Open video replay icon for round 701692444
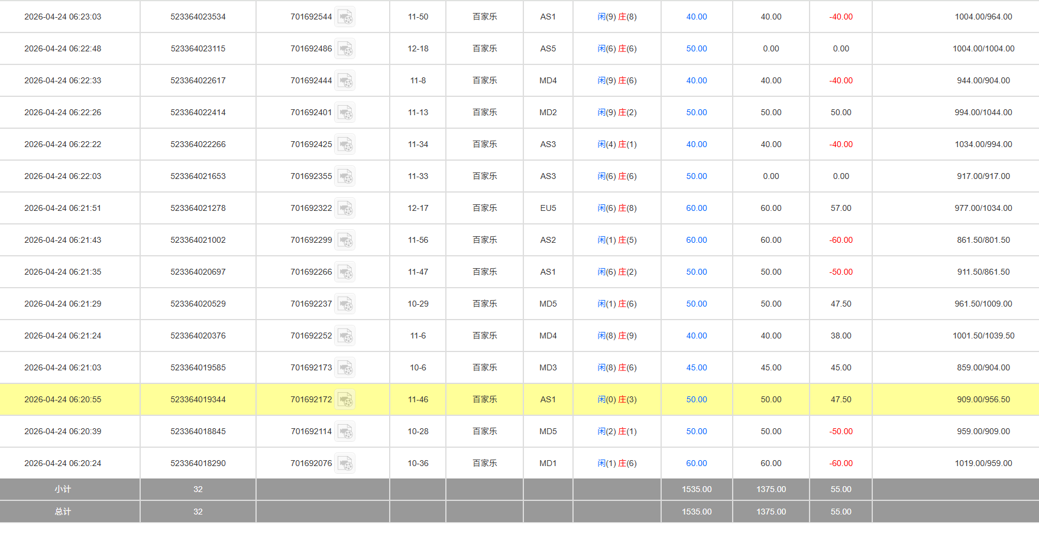This screenshot has width=1039, height=534. (345, 81)
